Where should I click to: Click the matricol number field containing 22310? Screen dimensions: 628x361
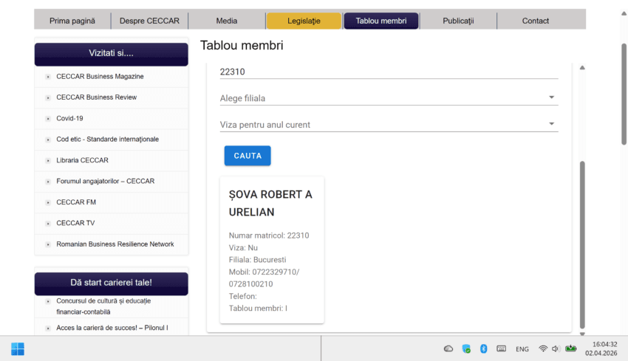pos(389,72)
